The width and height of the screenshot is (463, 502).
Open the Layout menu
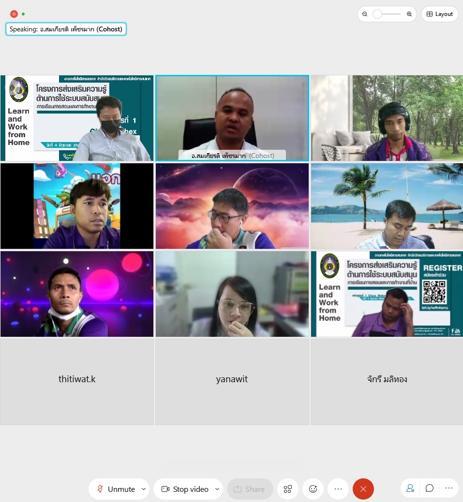440,14
